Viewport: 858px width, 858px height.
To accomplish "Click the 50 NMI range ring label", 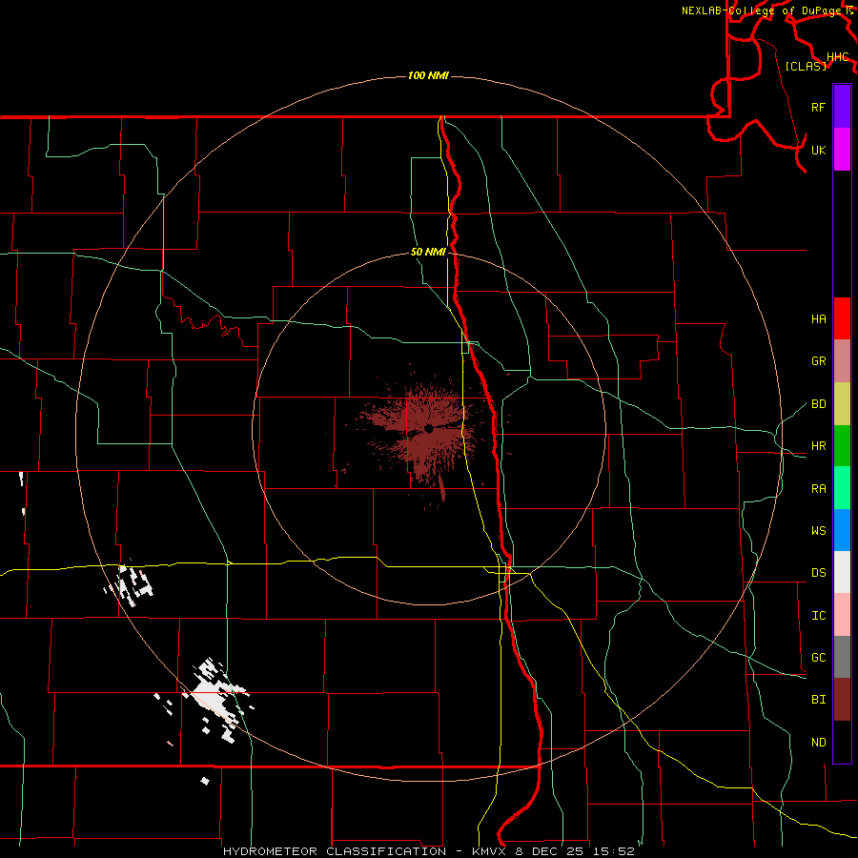I will 428,252.
